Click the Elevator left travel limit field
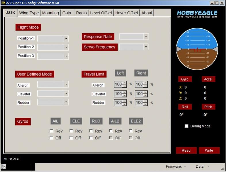This screenshot has width=226, height=172. click(x=118, y=94)
